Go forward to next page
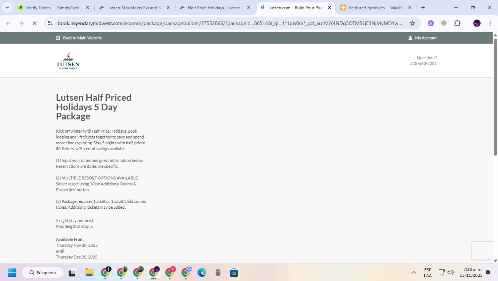The image size is (498, 281). click(21, 23)
